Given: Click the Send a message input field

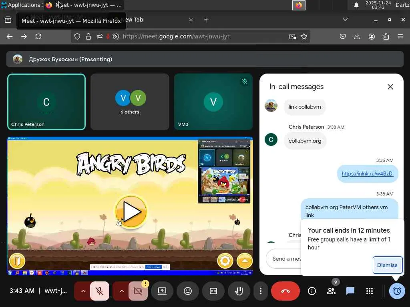Looking at the screenshot, I should click(x=284, y=259).
